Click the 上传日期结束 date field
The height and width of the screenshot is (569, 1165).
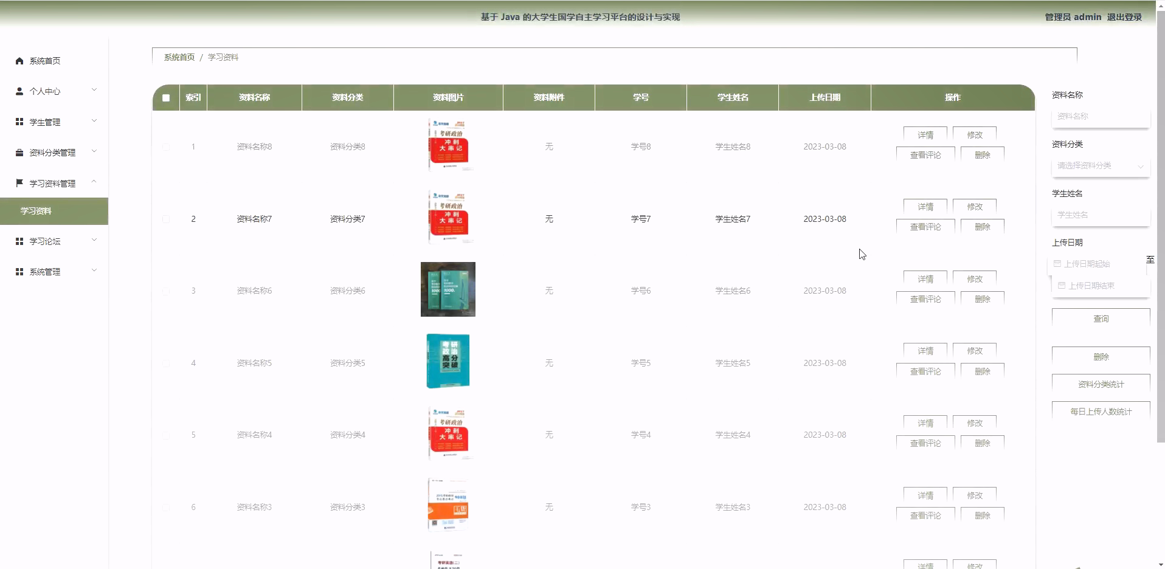pyautogui.click(x=1101, y=285)
